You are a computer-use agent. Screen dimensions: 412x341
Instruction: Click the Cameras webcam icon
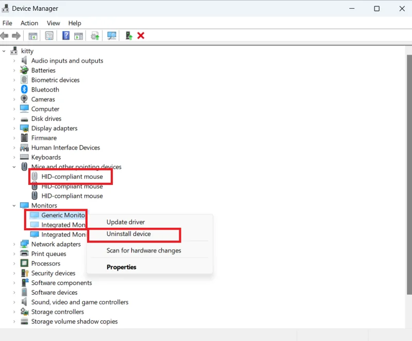click(x=24, y=99)
